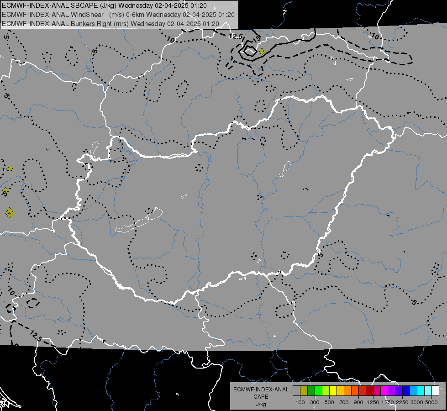Pick the yellow-green legend swatch
Image resolution: width=447 pixels, height=411 pixels.
[x=326, y=391]
